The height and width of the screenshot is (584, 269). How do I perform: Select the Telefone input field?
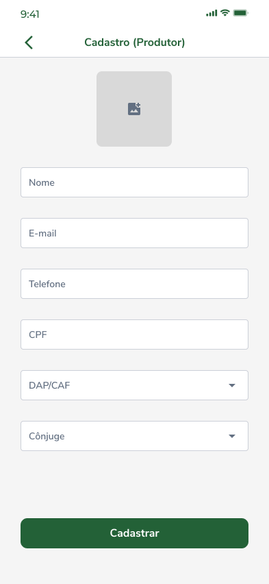click(x=134, y=284)
